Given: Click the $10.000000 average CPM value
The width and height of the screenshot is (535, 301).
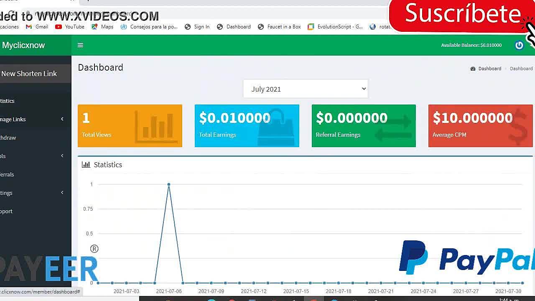Looking at the screenshot, I should pyautogui.click(x=473, y=118).
